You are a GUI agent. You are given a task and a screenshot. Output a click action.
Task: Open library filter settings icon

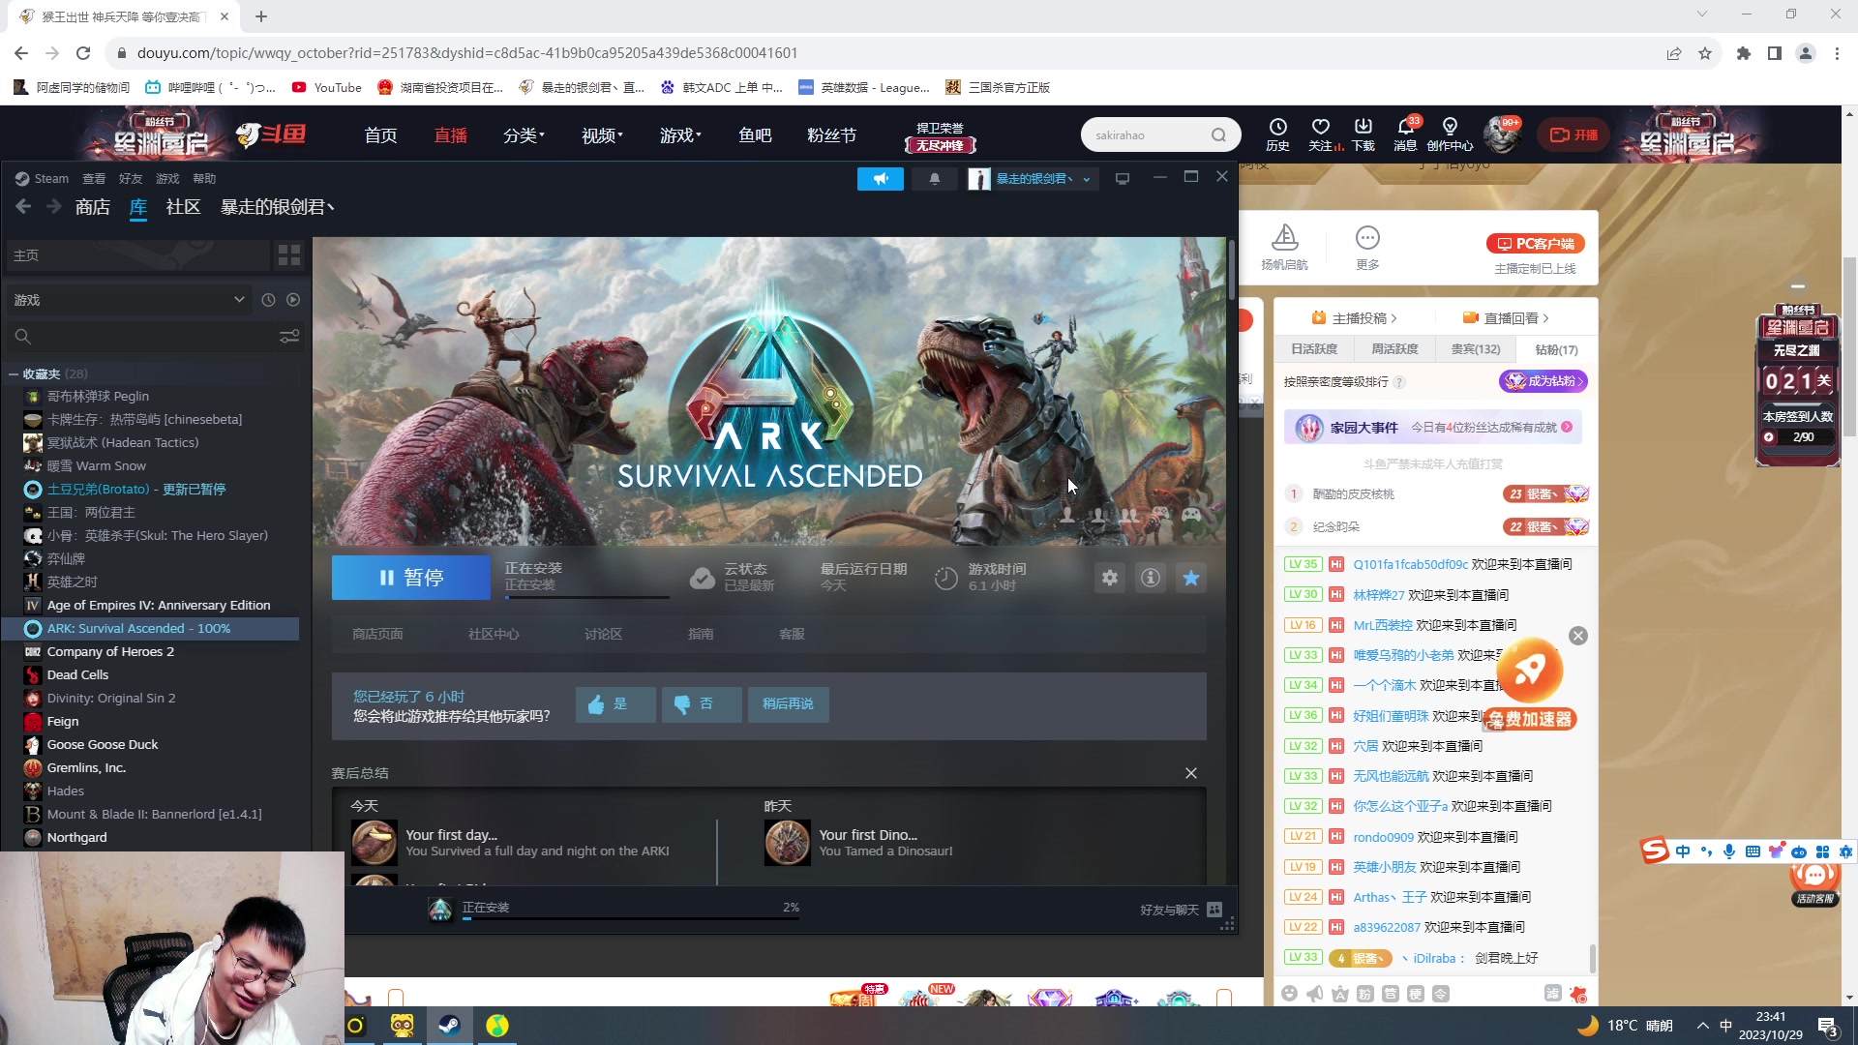pos(289,337)
